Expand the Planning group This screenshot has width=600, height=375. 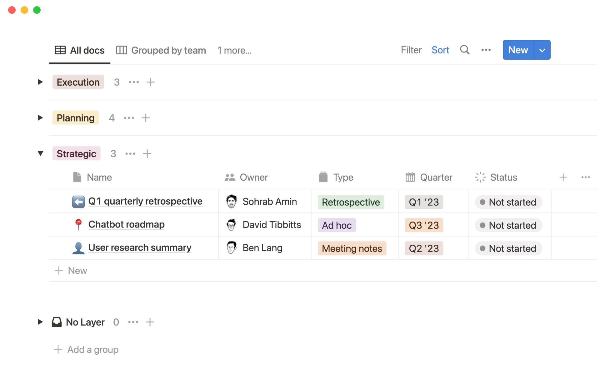tap(40, 118)
